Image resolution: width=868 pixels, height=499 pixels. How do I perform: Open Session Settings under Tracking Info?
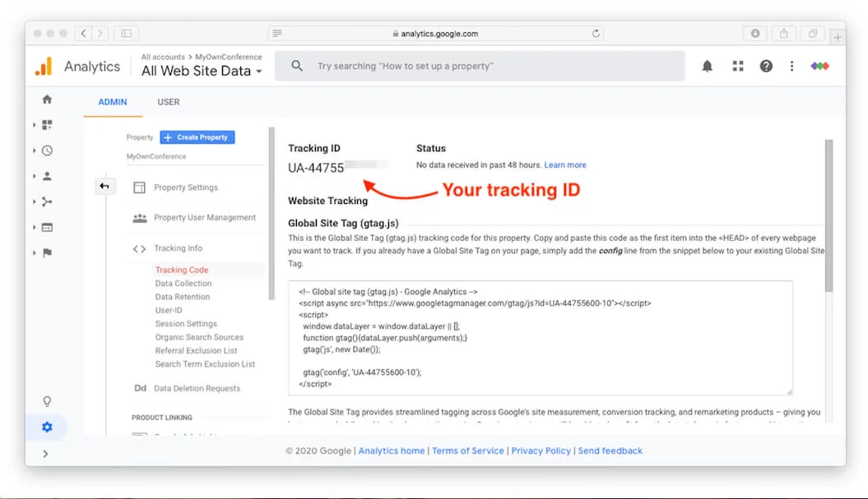pyautogui.click(x=184, y=323)
